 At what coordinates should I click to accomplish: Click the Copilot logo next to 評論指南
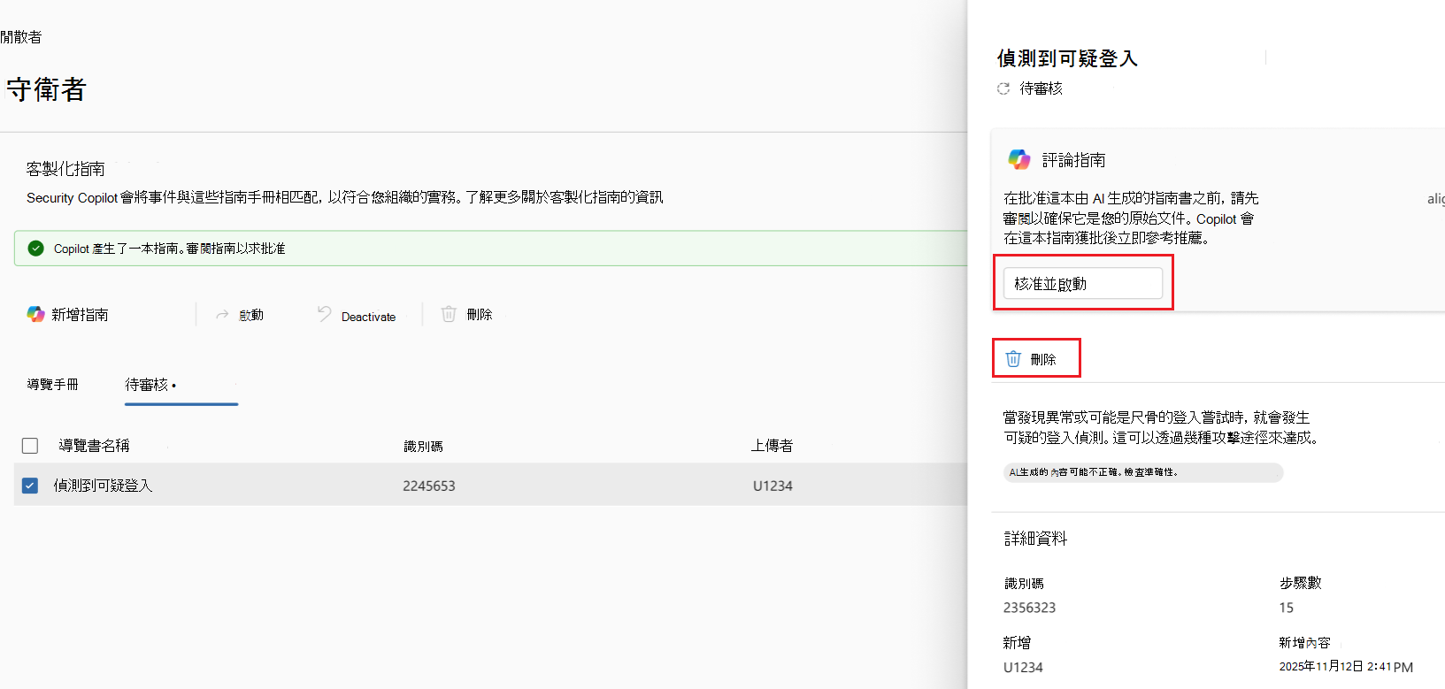[1019, 159]
